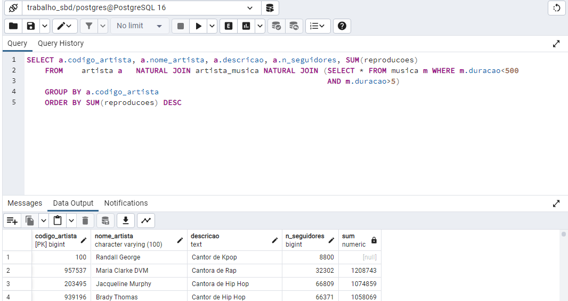Switch to the Query History tab
Viewport: 568px width, 301px height.
[61, 43]
